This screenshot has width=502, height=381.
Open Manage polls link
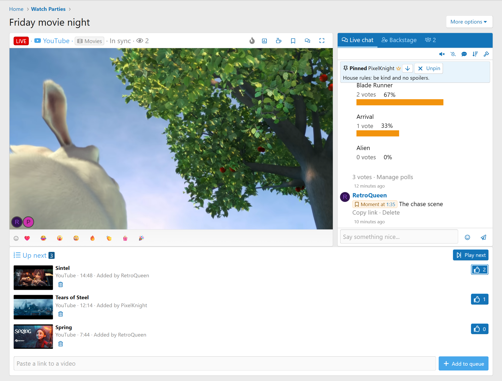(395, 177)
